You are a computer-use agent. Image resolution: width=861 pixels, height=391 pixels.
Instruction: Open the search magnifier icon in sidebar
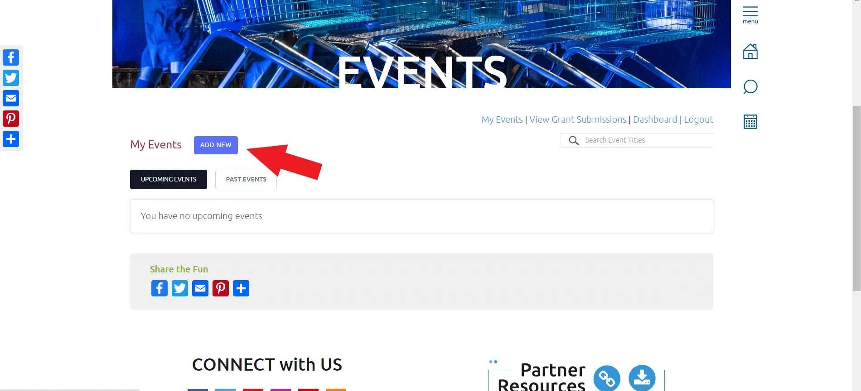pyautogui.click(x=750, y=86)
